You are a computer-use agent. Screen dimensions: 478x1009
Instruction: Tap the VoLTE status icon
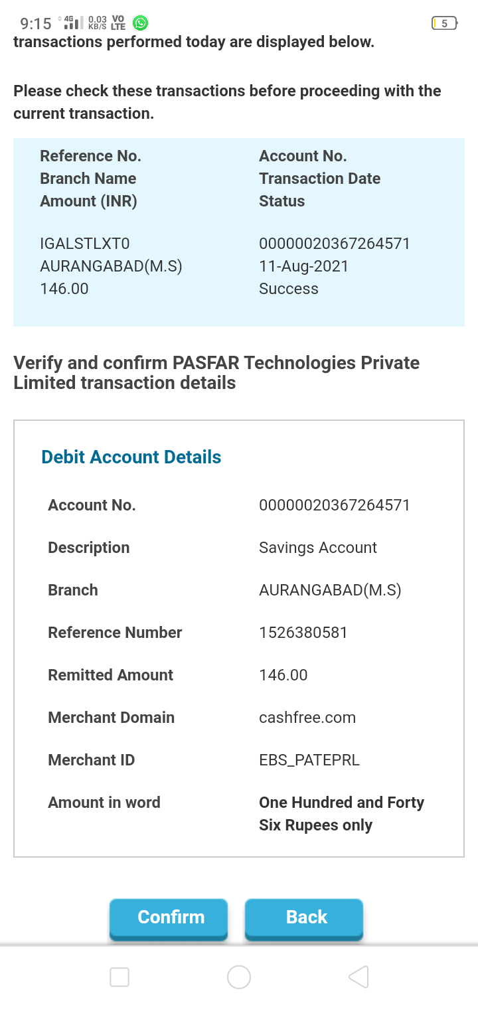(x=119, y=23)
